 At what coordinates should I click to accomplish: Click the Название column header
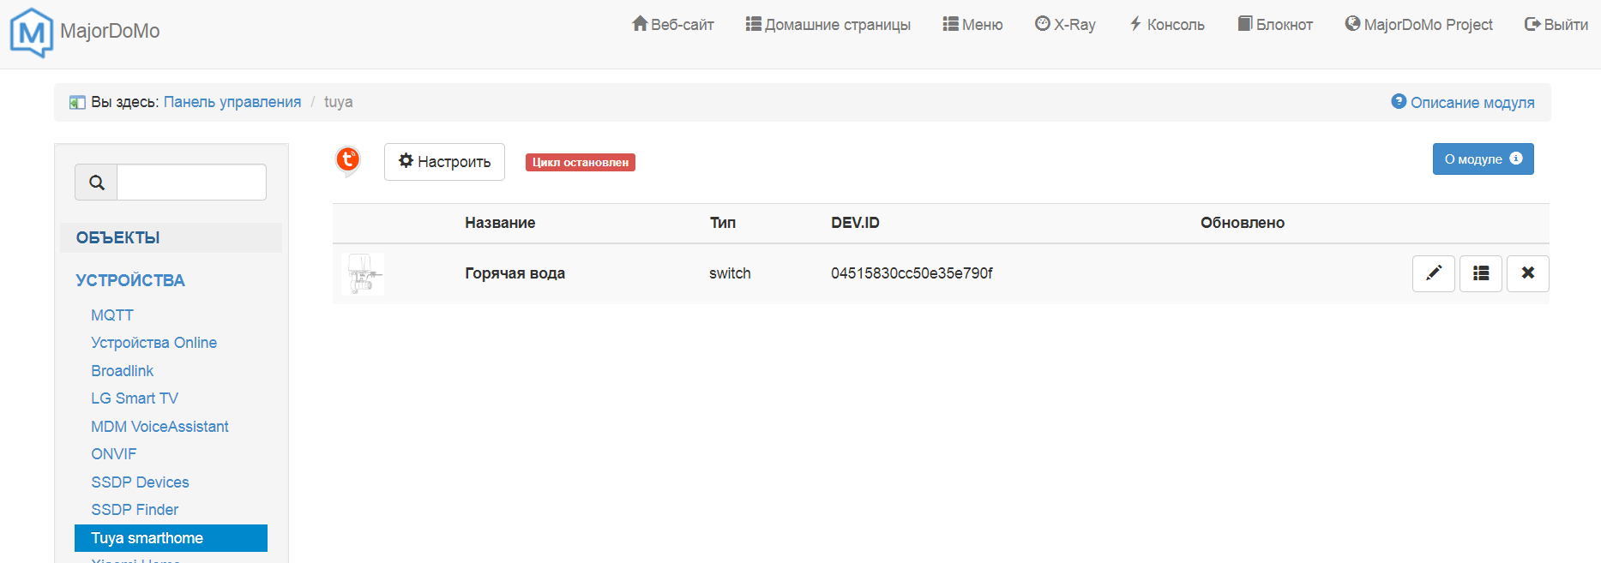(500, 223)
